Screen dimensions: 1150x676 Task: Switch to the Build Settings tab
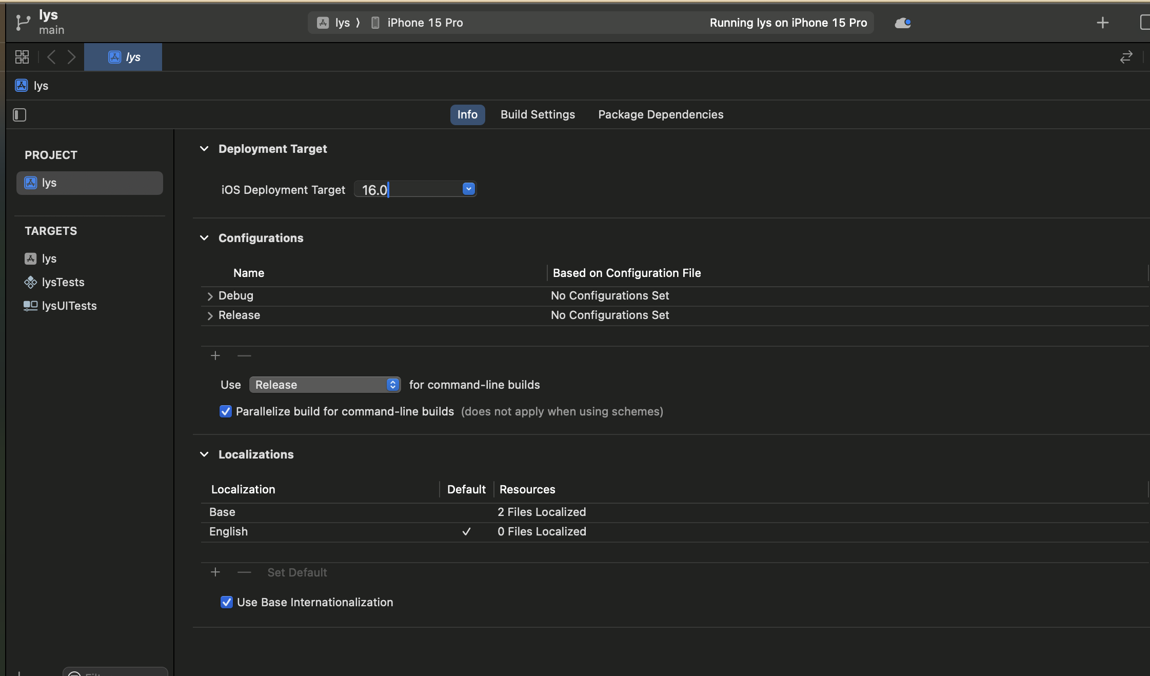(538, 115)
